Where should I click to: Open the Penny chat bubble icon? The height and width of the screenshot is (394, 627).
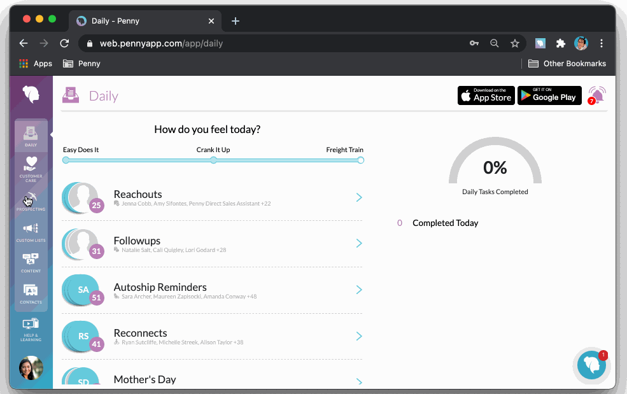coord(591,365)
